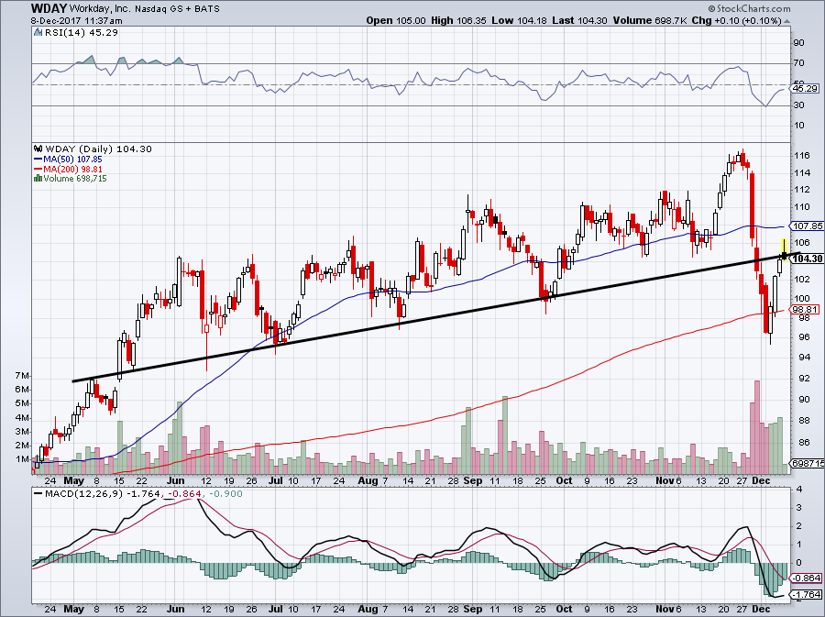This screenshot has height=617, width=825.
Task: Click the -0.900 histogram value in MACD legend
Action: pos(226,493)
